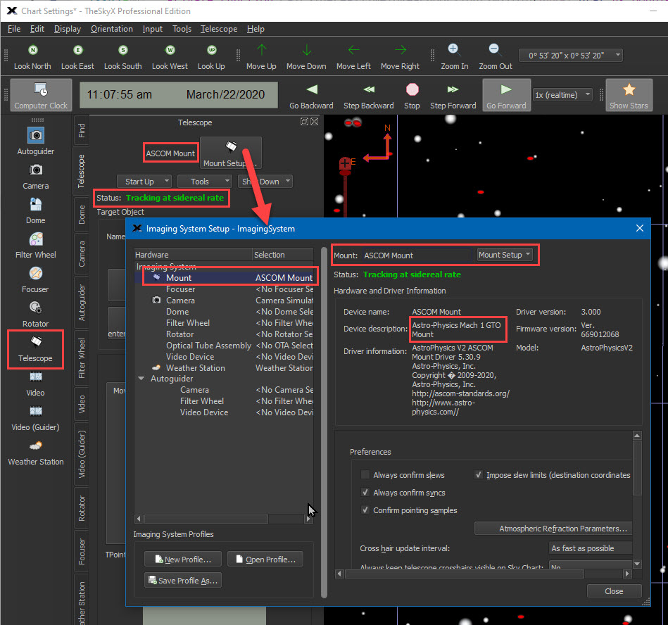Screen dimensions: 668x625
Task: Open the Video (Guider) sidebar icon
Action: tap(36, 412)
